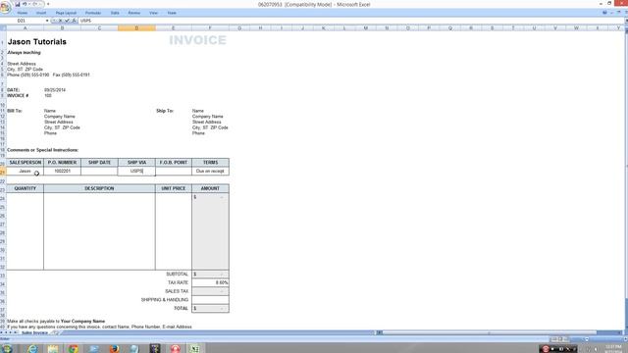Click the SUBTOTAL label cell
Viewport: 628px width, 353px height.
[x=177, y=275]
